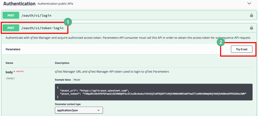Click the qtest_url line in the example JSON
The image size is (258, 116).
(94, 90)
